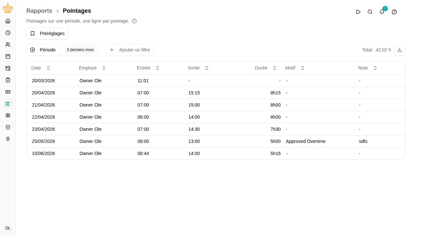Open notifications bell with badge 2
The height and width of the screenshot is (236, 421).
pos(382,12)
